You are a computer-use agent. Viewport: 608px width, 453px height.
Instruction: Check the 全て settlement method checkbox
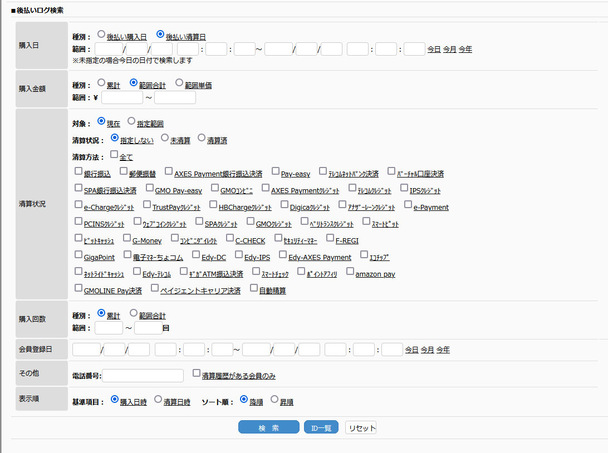point(114,154)
